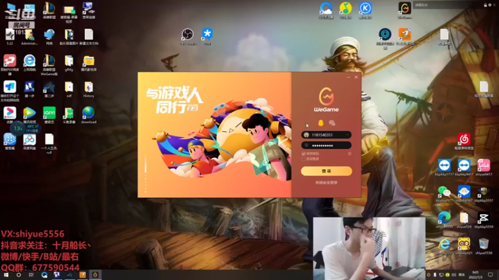Open the first-step KX shortcut

[29, 89]
